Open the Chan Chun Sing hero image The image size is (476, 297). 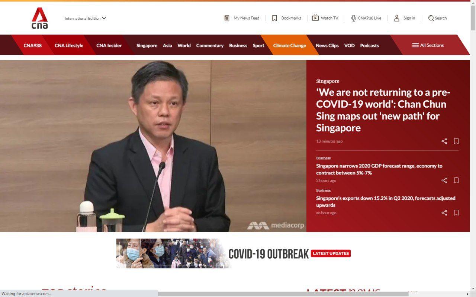[153, 146]
